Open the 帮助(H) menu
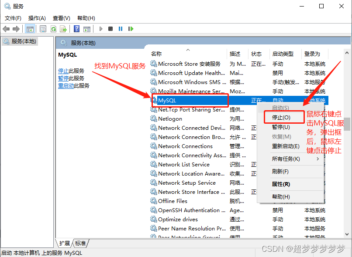The width and height of the screenshot is (352, 257). 86,18
